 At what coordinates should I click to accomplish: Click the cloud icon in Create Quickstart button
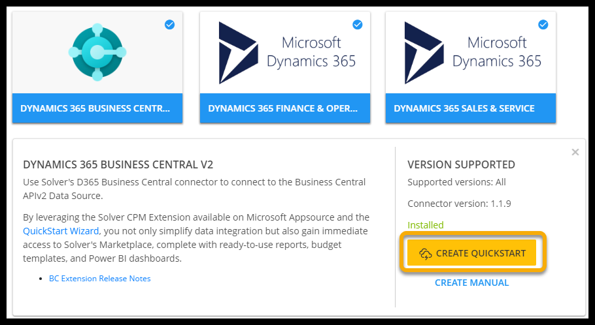[x=425, y=253]
